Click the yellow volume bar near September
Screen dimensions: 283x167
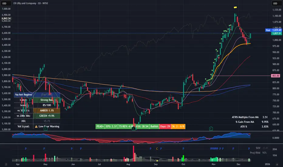pyautogui.click(x=157, y=161)
